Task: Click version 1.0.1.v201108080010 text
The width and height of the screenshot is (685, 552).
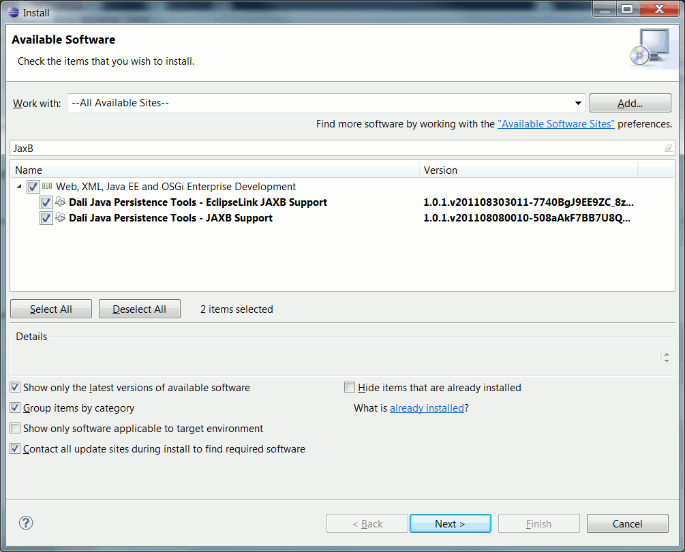Action: coord(526,218)
